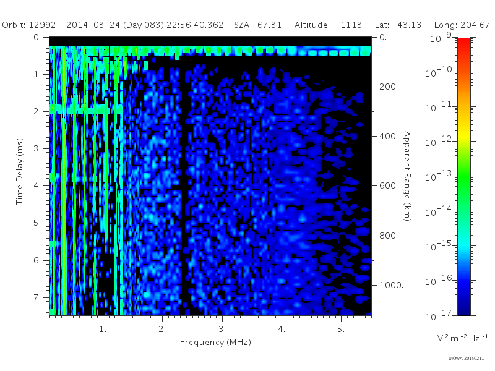The width and height of the screenshot is (495, 371).
Task: Click the Lat: -43.13 value
Action: click(x=398, y=25)
